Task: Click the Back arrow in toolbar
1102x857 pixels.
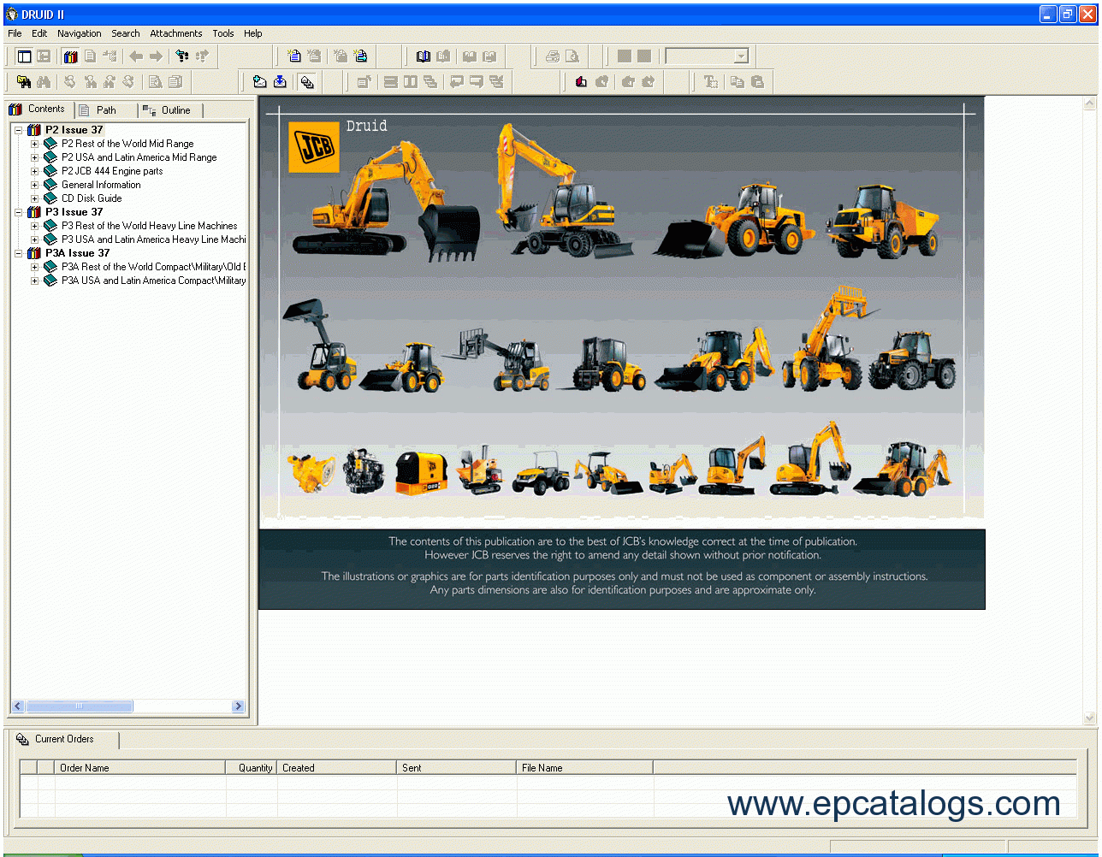Action: 136,56
